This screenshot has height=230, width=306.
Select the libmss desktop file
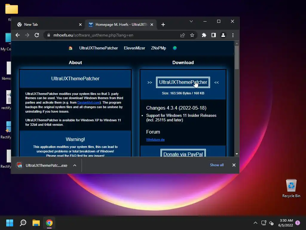(x=6, y=71)
